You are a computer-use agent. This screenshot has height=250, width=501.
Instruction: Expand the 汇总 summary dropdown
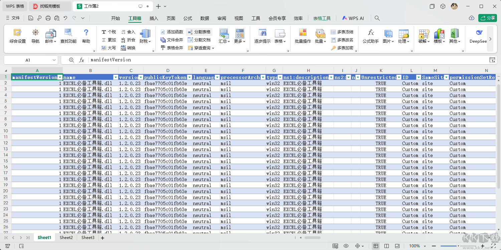[224, 41]
